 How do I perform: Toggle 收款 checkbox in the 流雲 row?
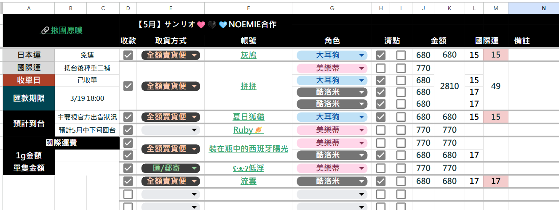pos(128,181)
